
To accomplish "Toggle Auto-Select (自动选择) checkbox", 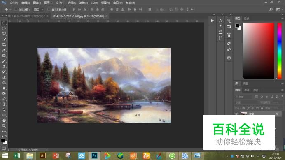I will (16, 9).
